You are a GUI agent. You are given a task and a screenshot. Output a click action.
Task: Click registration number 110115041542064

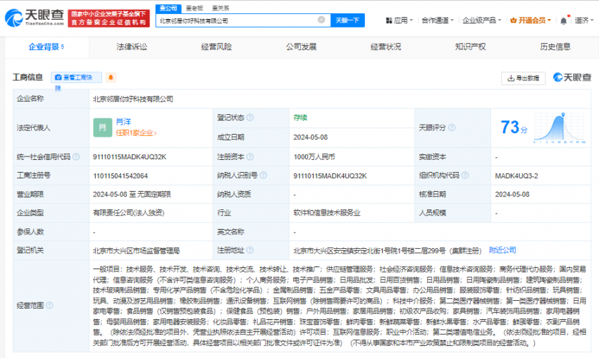click(121, 175)
